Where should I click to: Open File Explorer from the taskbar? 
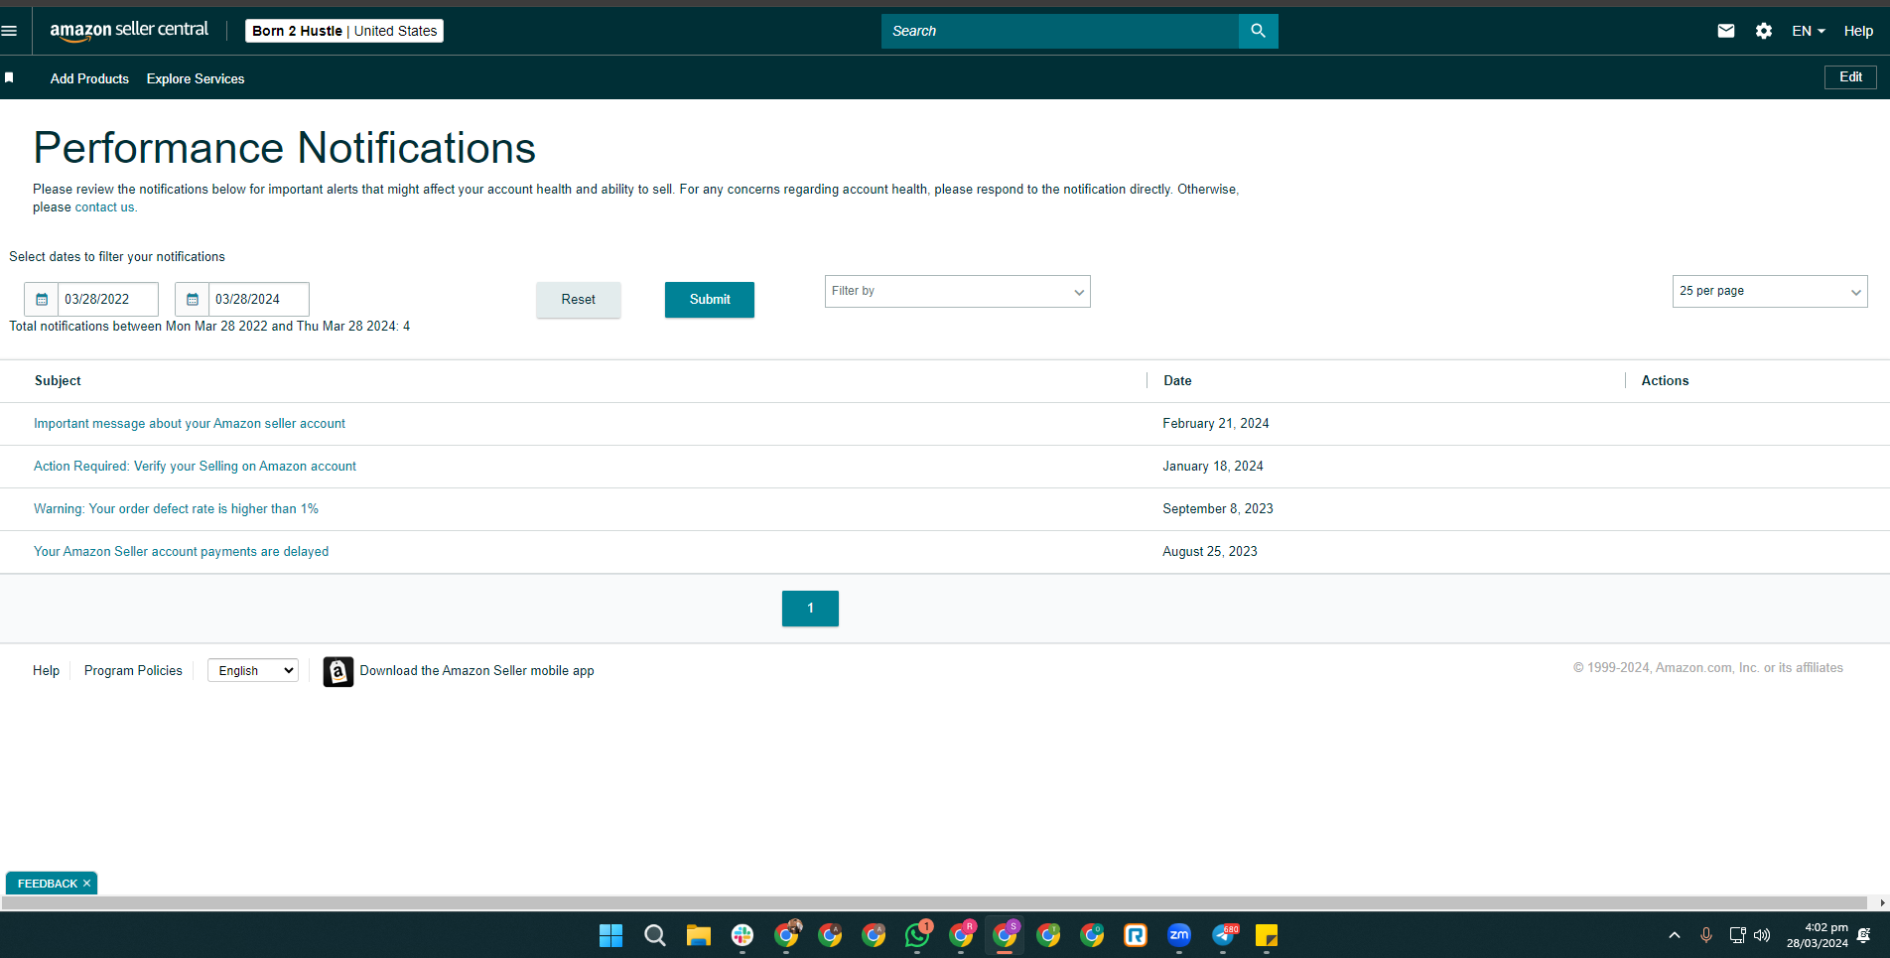[x=699, y=935]
